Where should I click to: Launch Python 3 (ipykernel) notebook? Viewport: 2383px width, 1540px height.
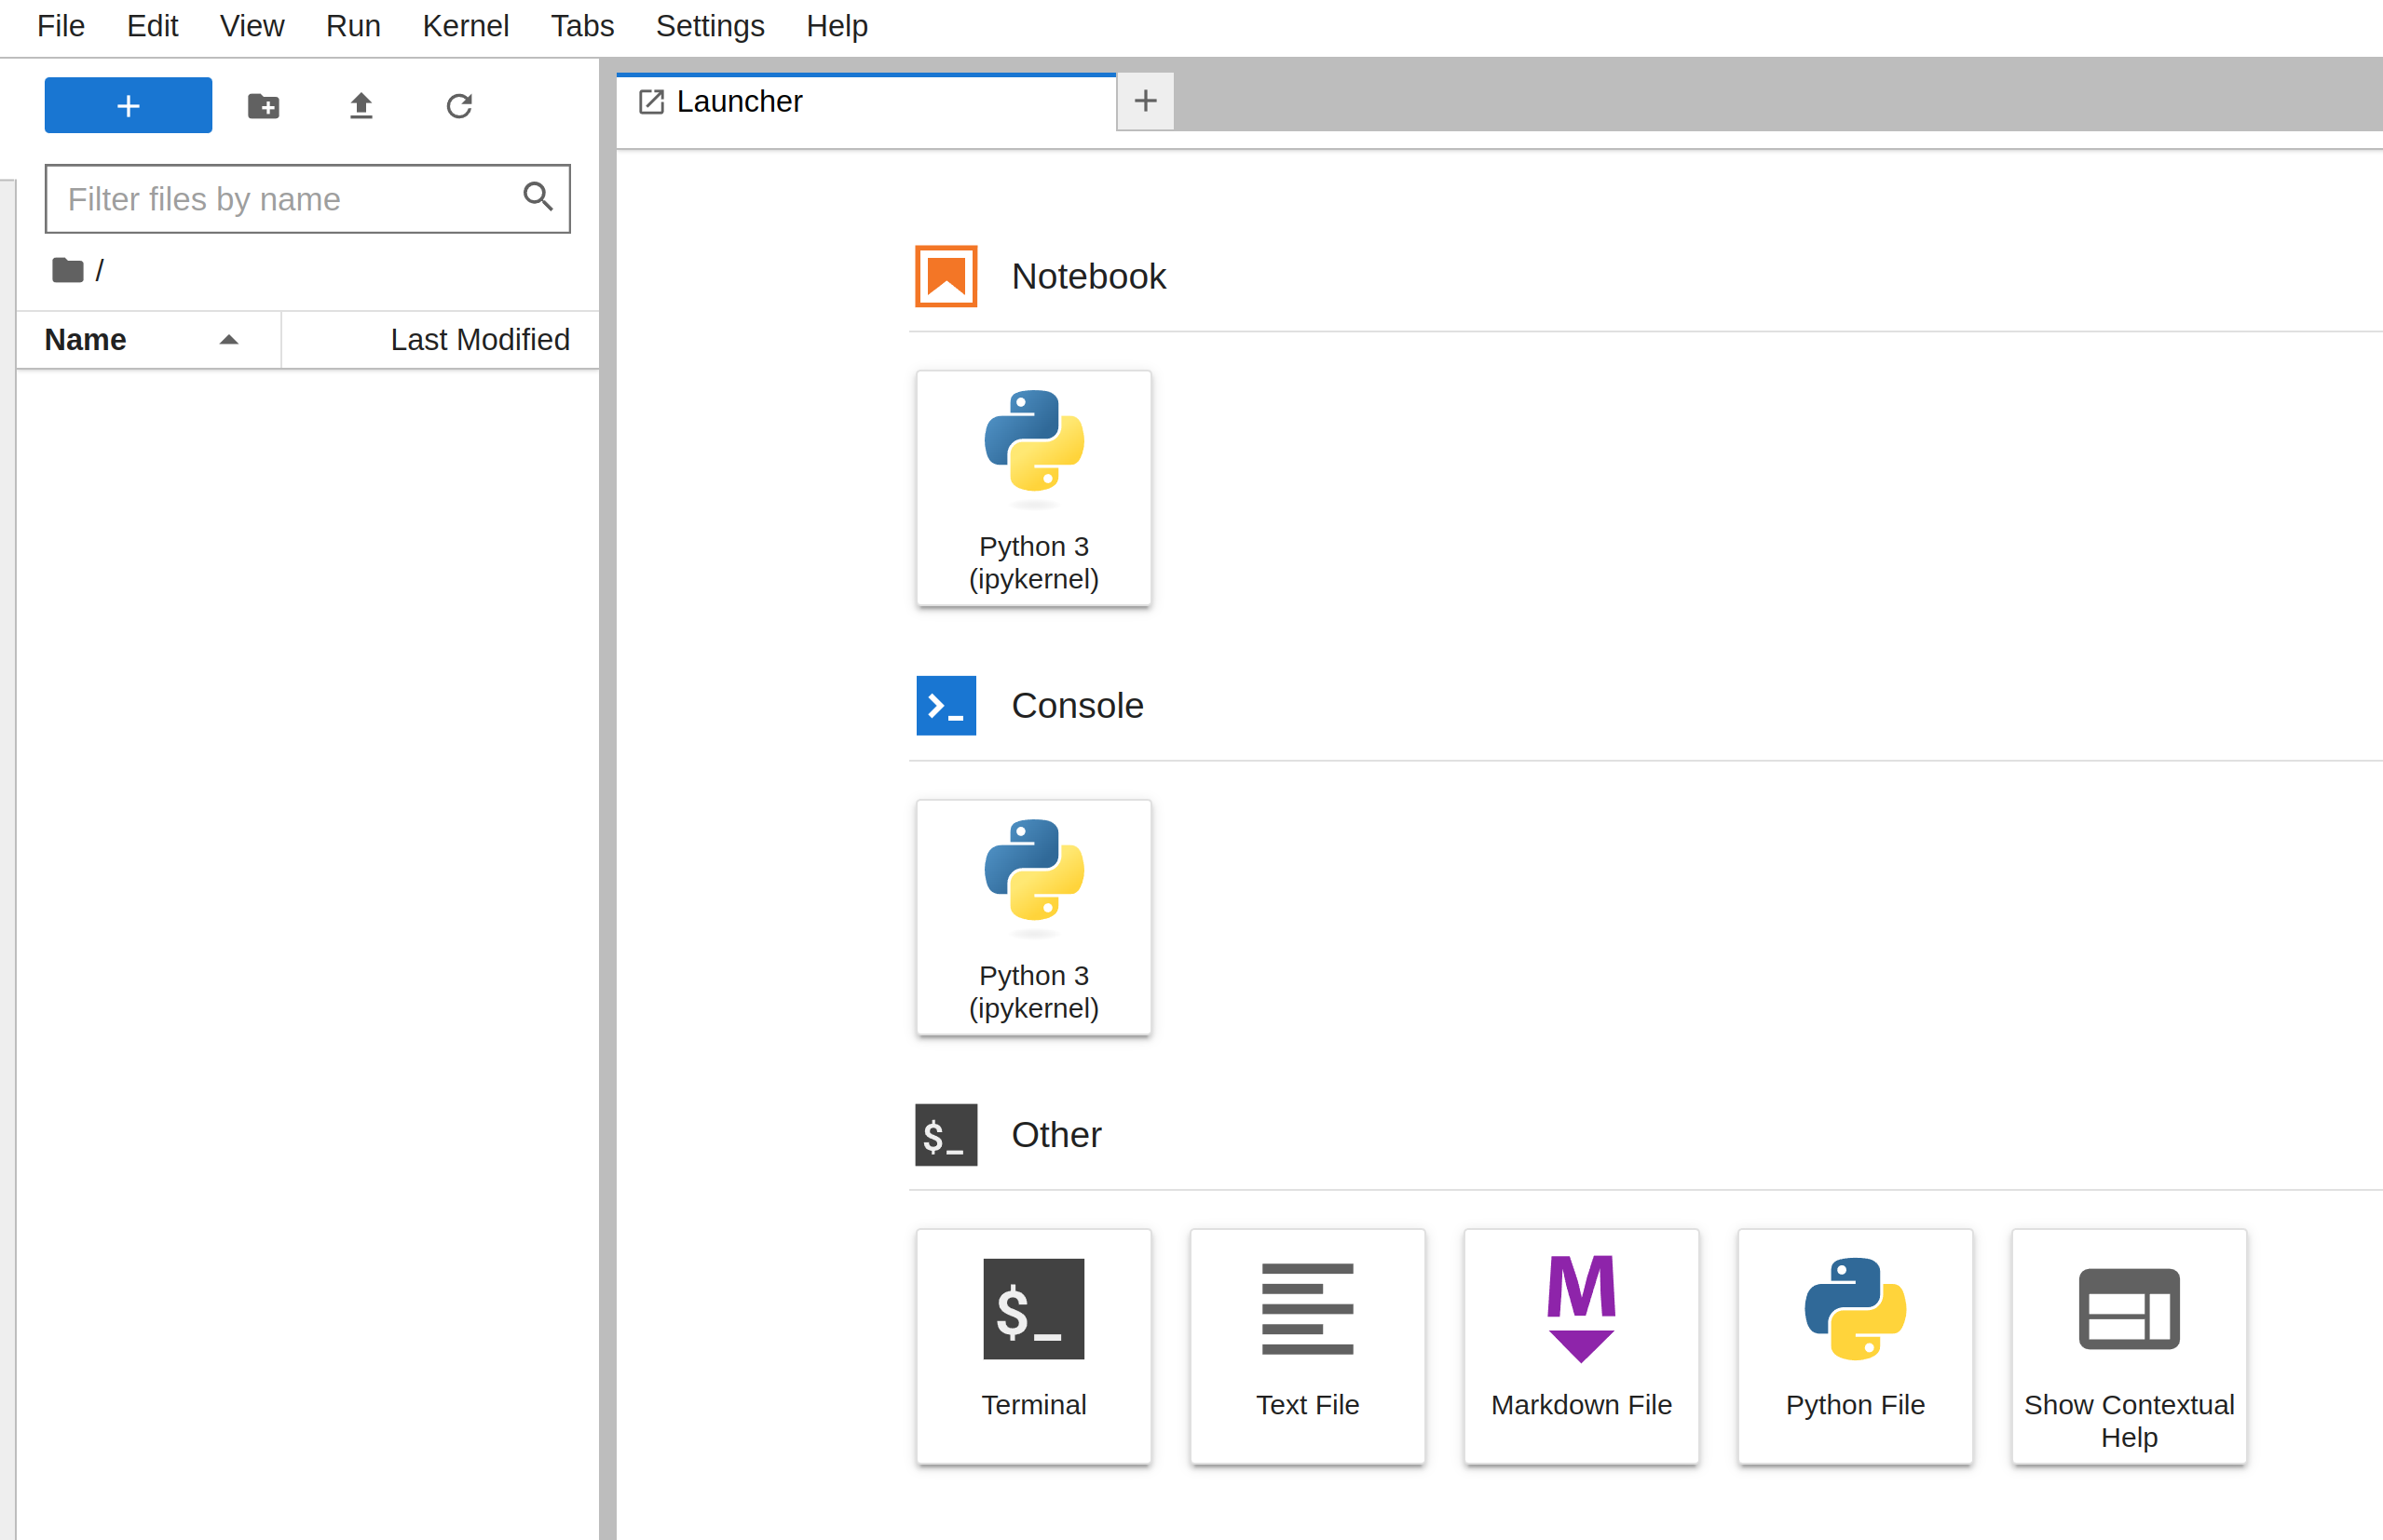[x=1033, y=488]
